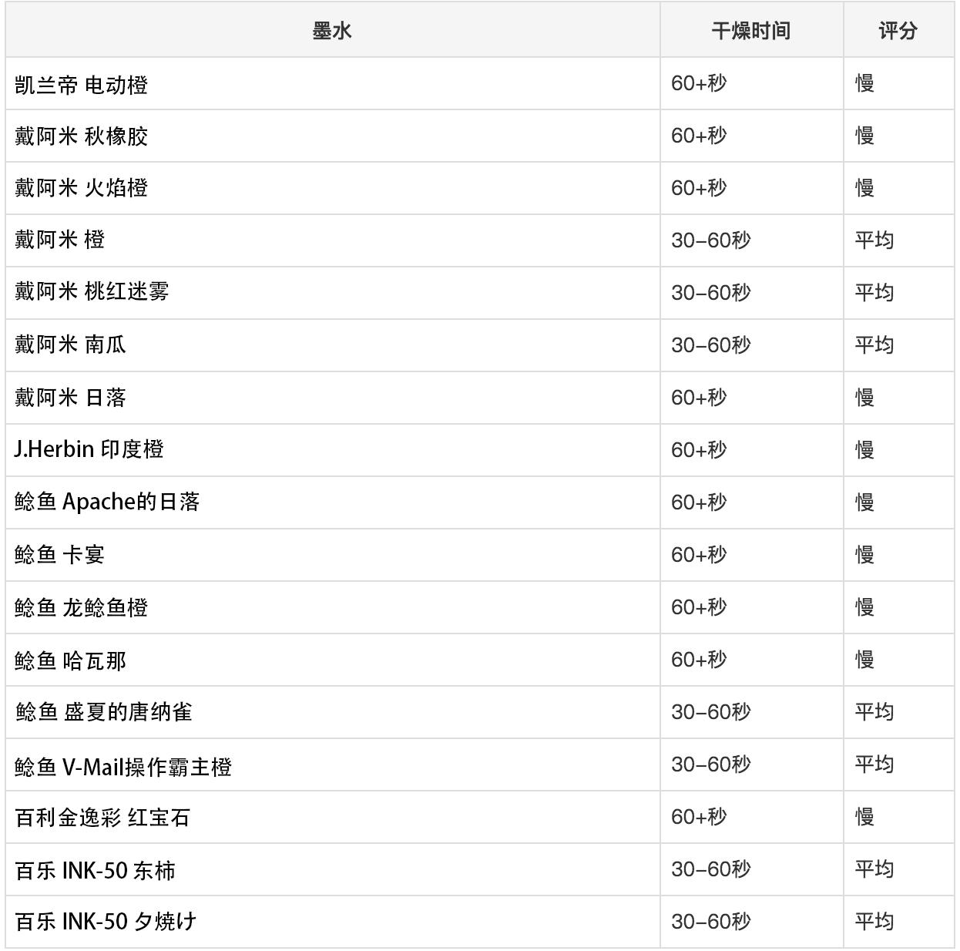Select the 鲶鱼 盛夏的唐纳雀 cell
960x951 pixels.
(x=103, y=712)
